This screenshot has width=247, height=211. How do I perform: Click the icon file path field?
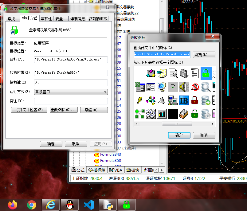(162, 54)
